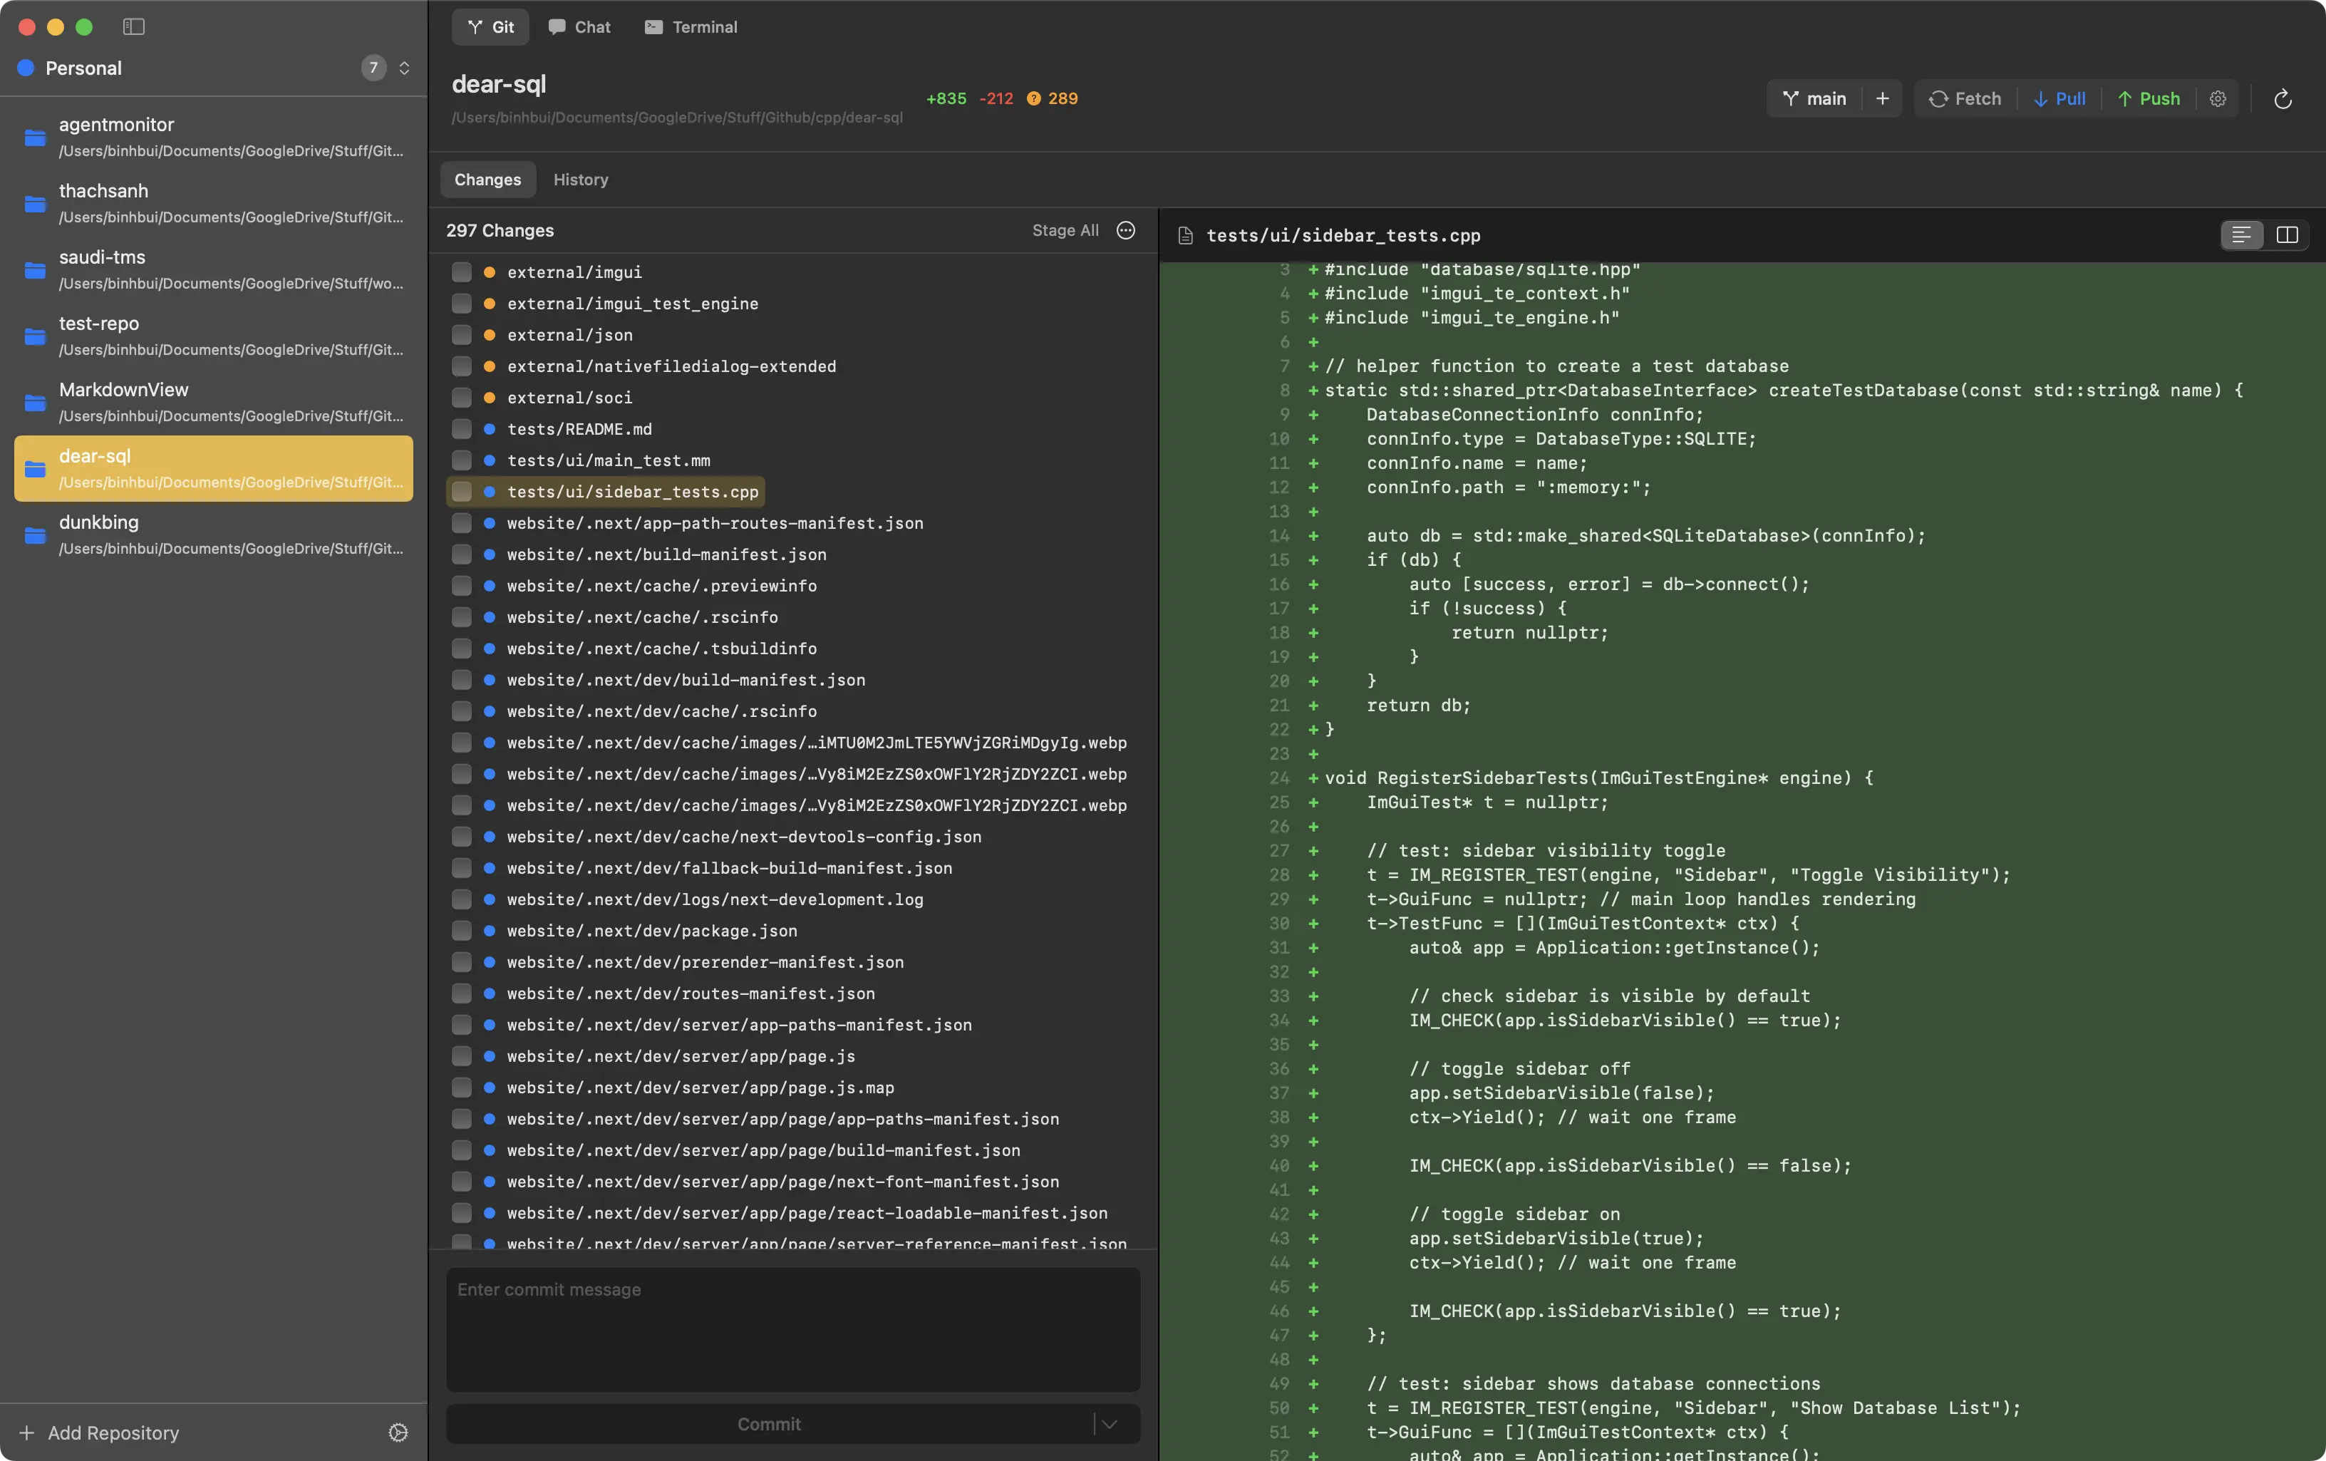Viewport: 2326px width, 1461px height.
Task: Switch to the History tab
Action: pyautogui.click(x=581, y=180)
